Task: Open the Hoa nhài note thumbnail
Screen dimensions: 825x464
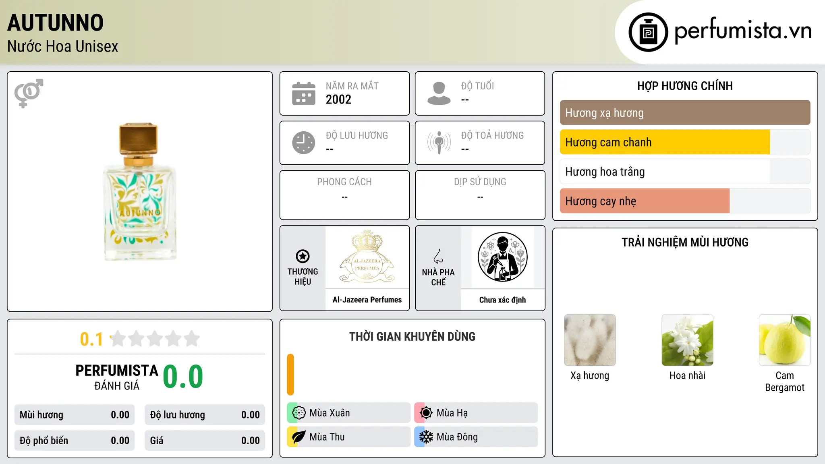Action: point(687,340)
